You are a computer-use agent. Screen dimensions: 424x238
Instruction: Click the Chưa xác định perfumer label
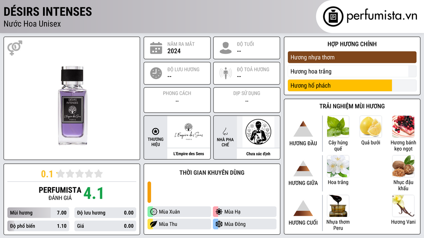click(x=258, y=154)
